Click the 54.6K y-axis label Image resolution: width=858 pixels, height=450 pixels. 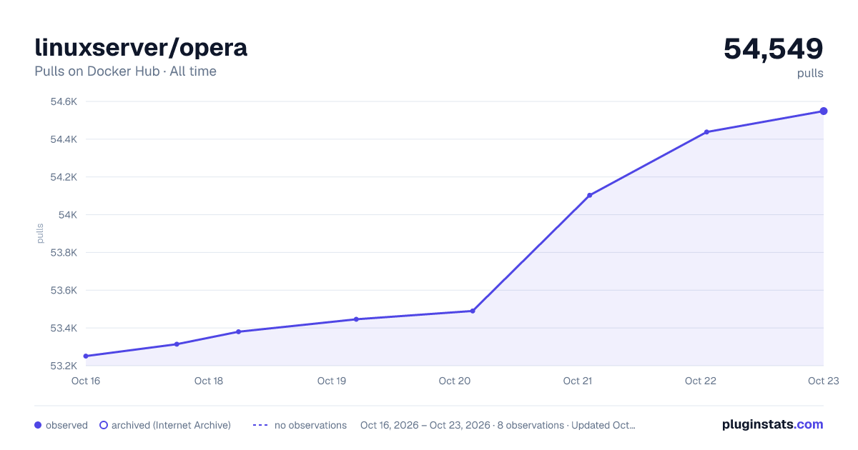(63, 101)
